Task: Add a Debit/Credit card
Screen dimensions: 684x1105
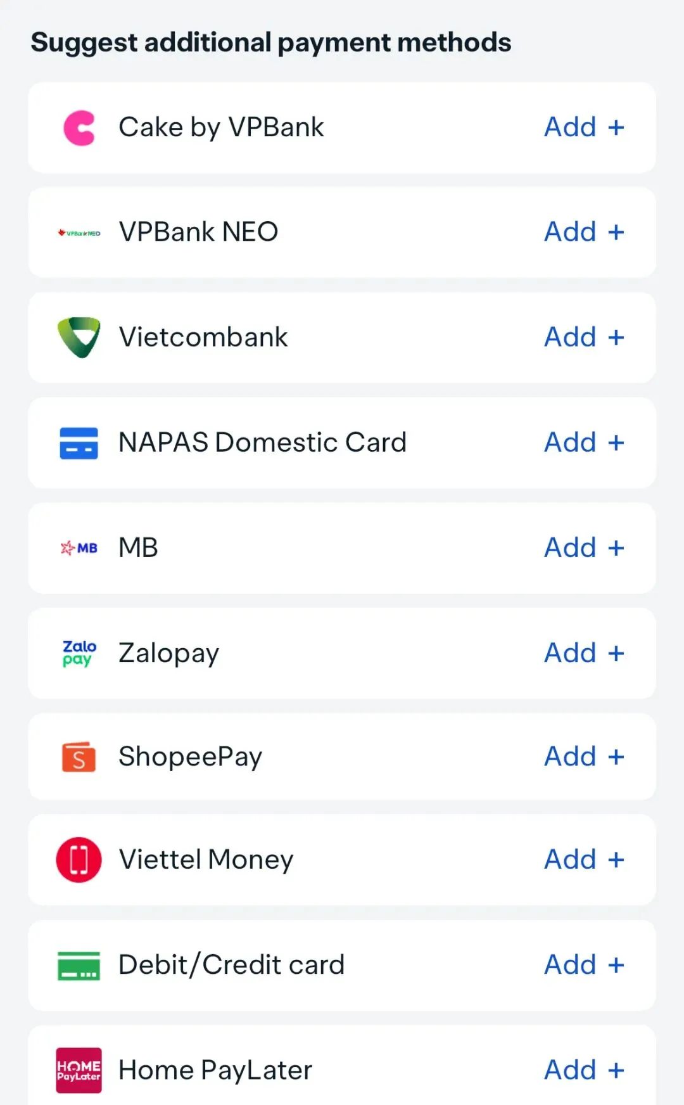Action: coord(585,965)
